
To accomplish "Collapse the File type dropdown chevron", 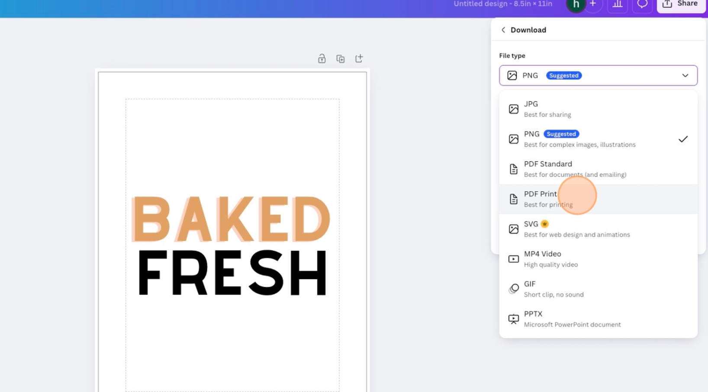I will (x=685, y=76).
